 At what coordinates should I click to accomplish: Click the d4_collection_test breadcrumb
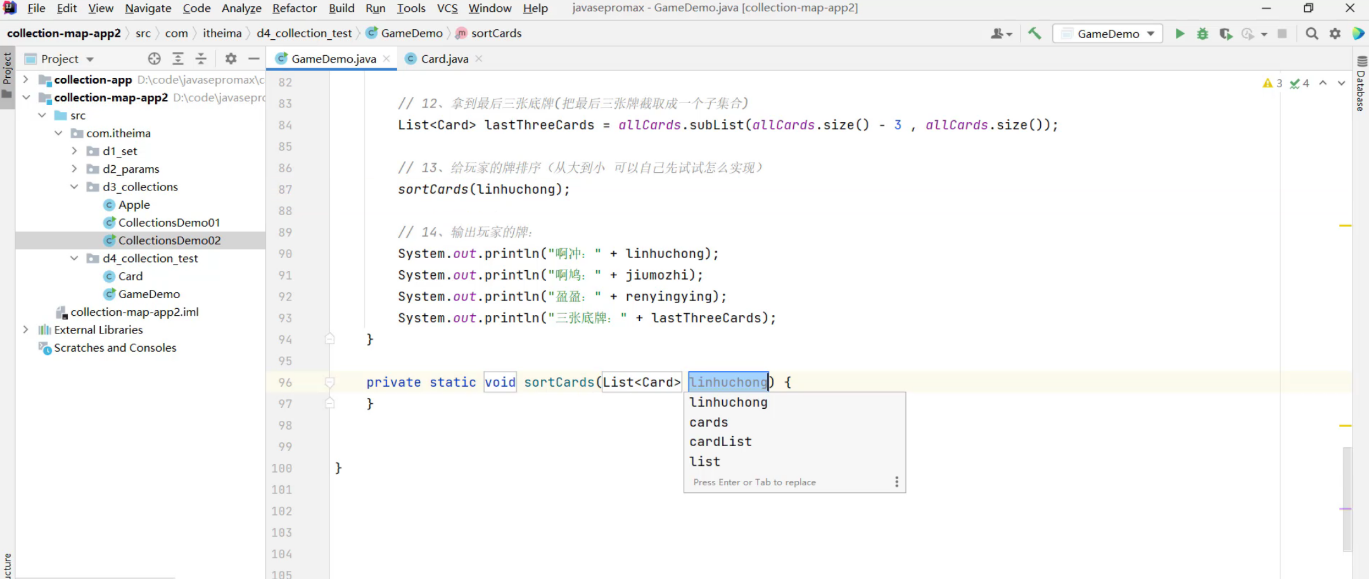tap(304, 34)
